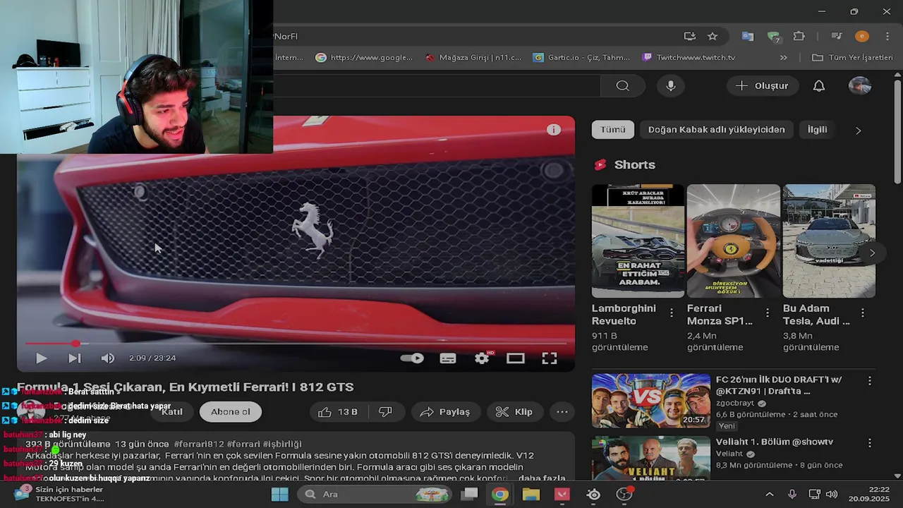The height and width of the screenshot is (508, 903).
Task: Switch to theater mode view
Action: coord(516,358)
